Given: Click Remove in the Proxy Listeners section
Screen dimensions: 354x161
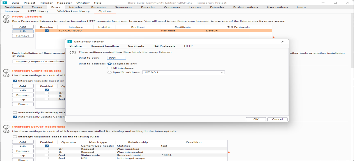Looking at the screenshot, I should coord(23,36).
